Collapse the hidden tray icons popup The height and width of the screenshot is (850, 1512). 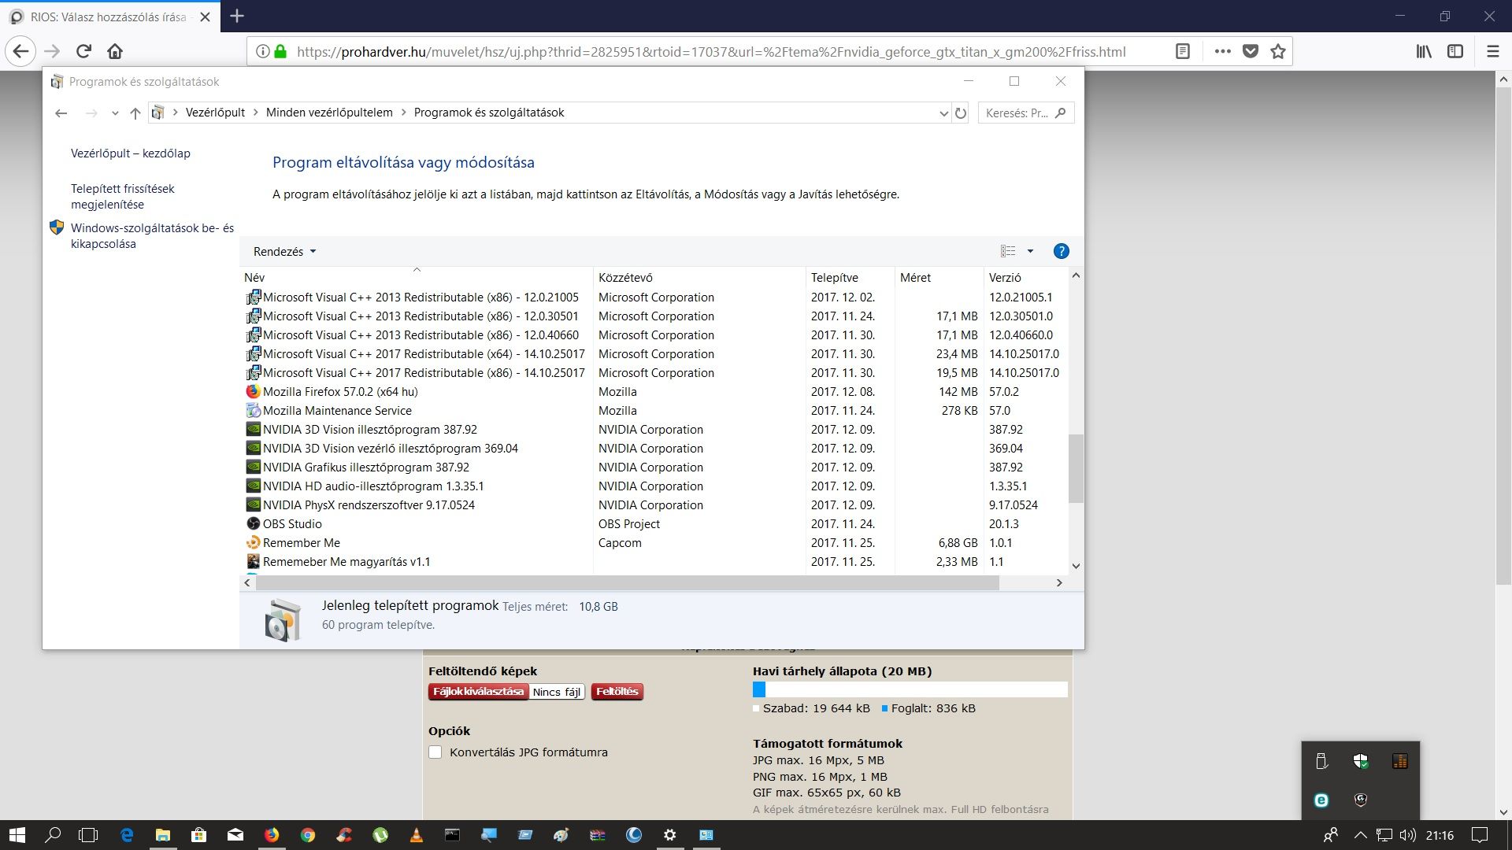point(1360,835)
